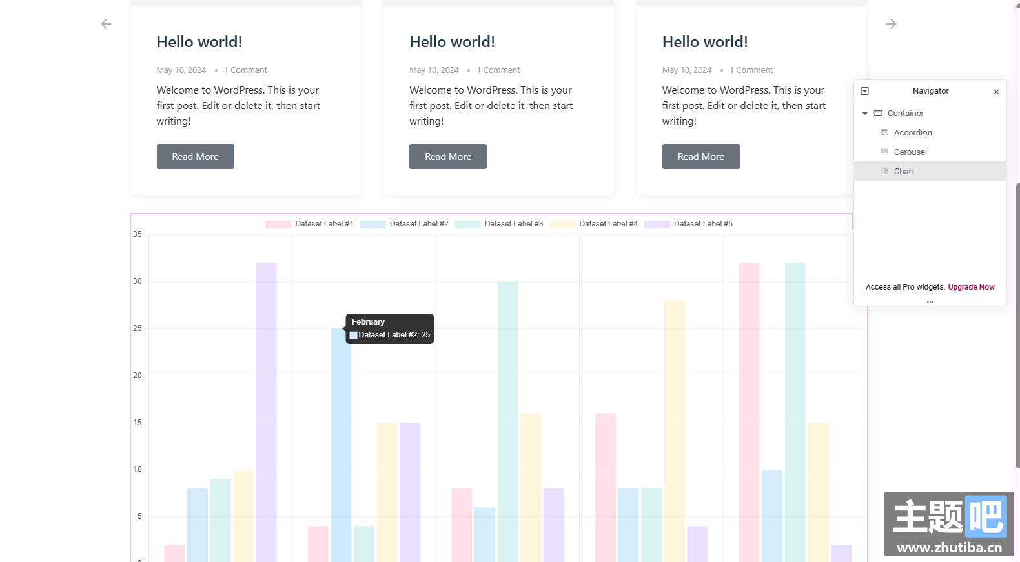Click the Navigator bottom resize handle dots
This screenshot has height=562, width=1020.
(x=930, y=302)
